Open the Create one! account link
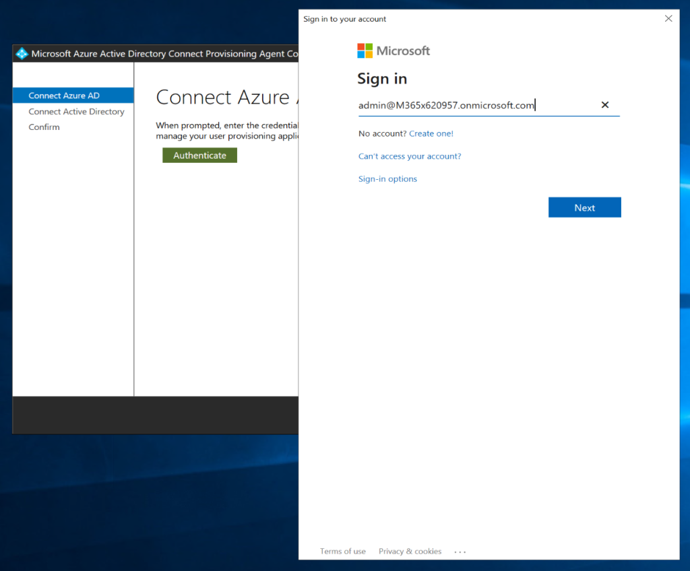 [431, 134]
